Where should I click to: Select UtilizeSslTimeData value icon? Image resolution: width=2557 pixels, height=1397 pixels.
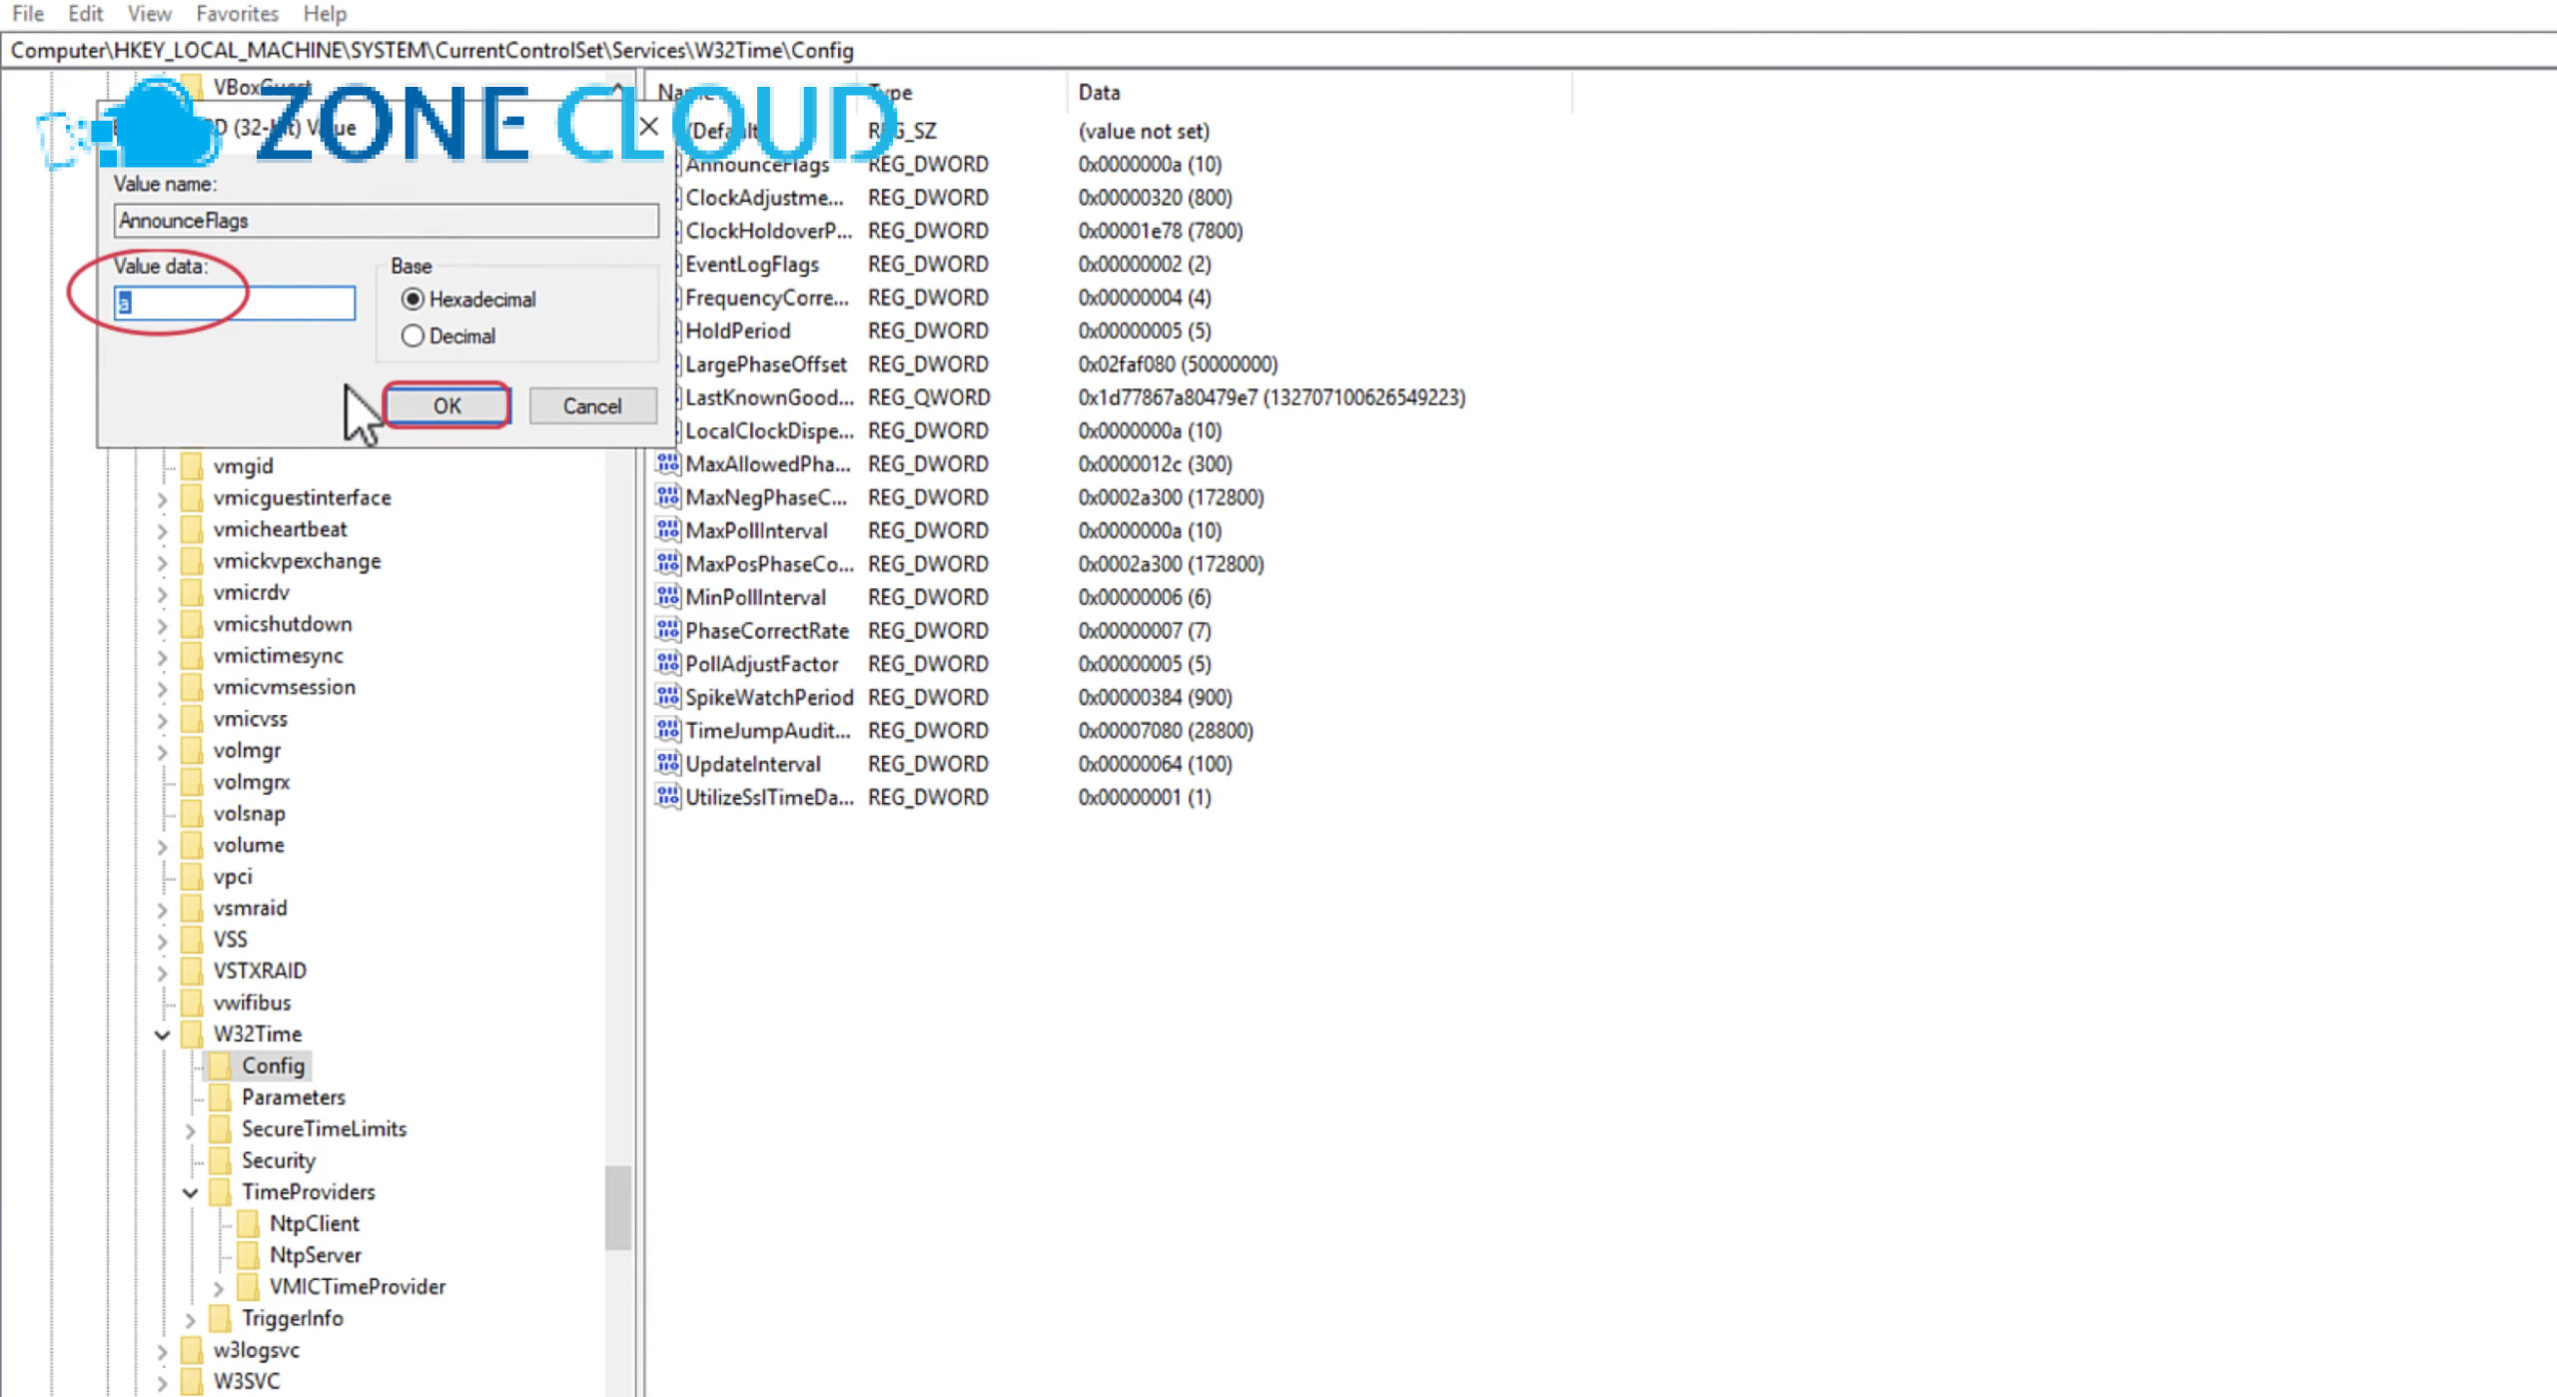(668, 797)
